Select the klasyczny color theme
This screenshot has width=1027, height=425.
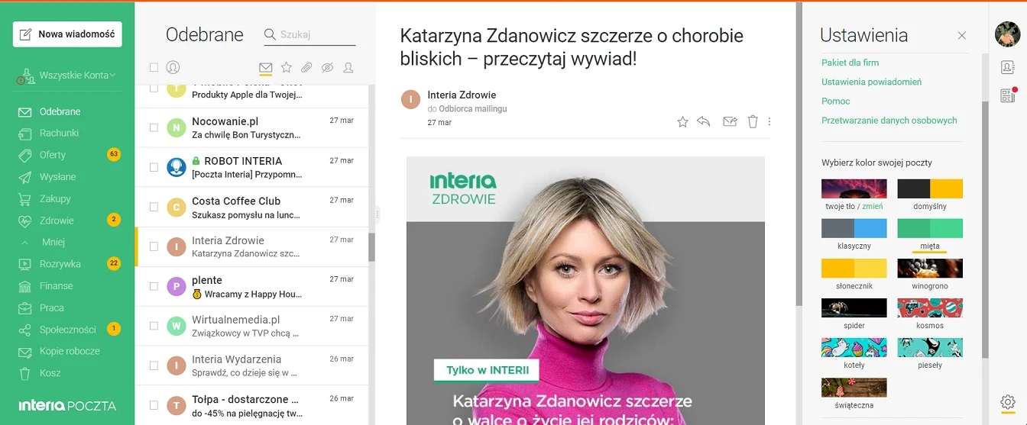coord(854,228)
